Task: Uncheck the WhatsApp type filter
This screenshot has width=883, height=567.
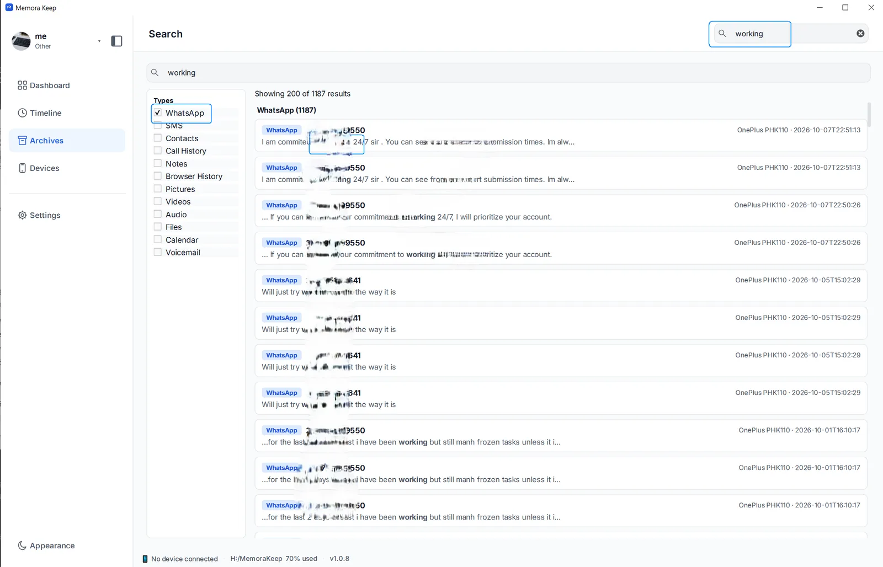Action: point(158,113)
